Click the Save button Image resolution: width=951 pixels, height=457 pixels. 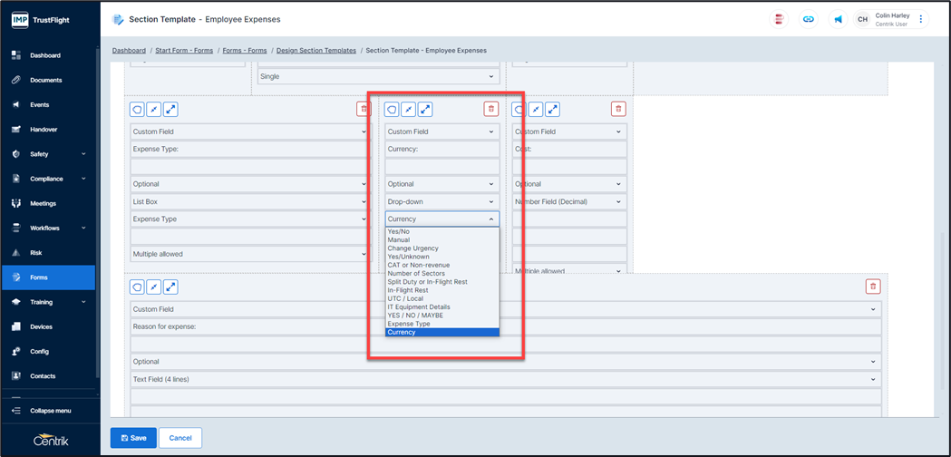tap(133, 437)
